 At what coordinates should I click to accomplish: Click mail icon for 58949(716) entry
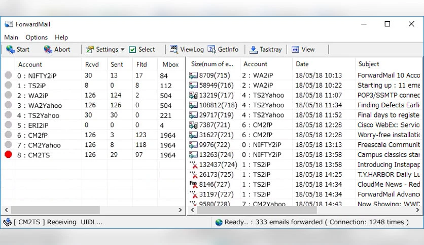193,86
